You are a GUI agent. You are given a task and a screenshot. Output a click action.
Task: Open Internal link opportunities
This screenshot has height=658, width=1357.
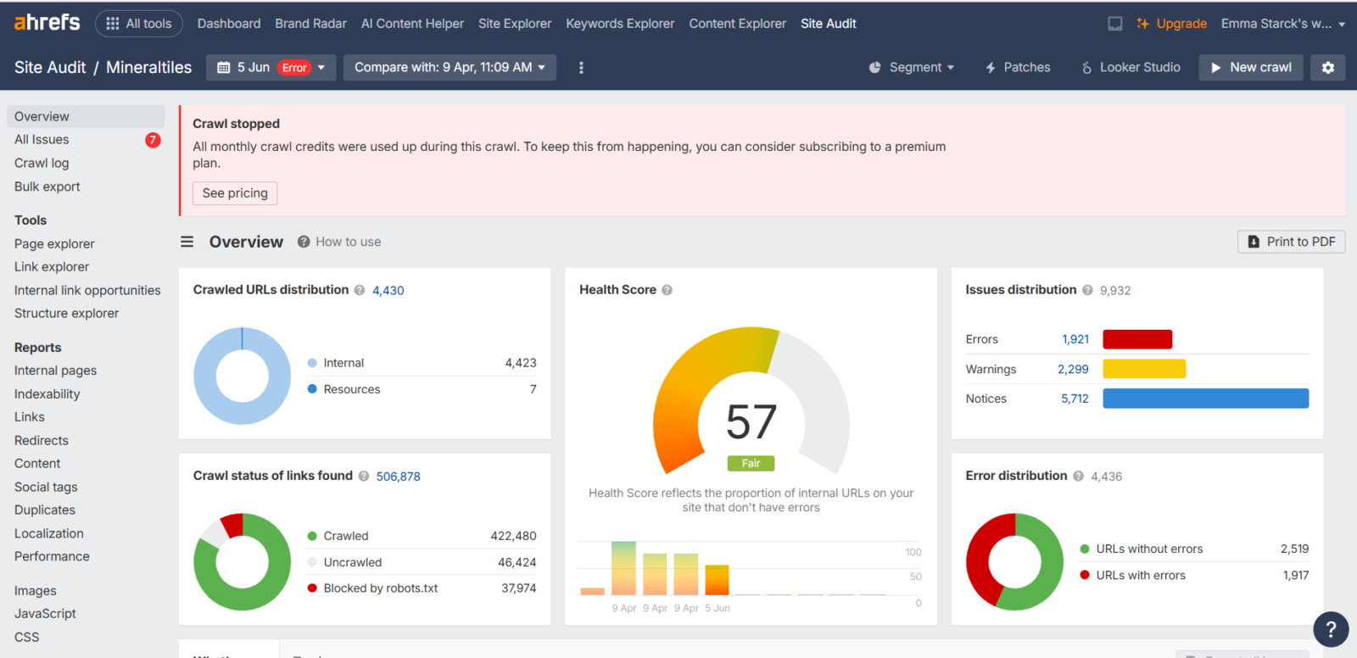(87, 290)
